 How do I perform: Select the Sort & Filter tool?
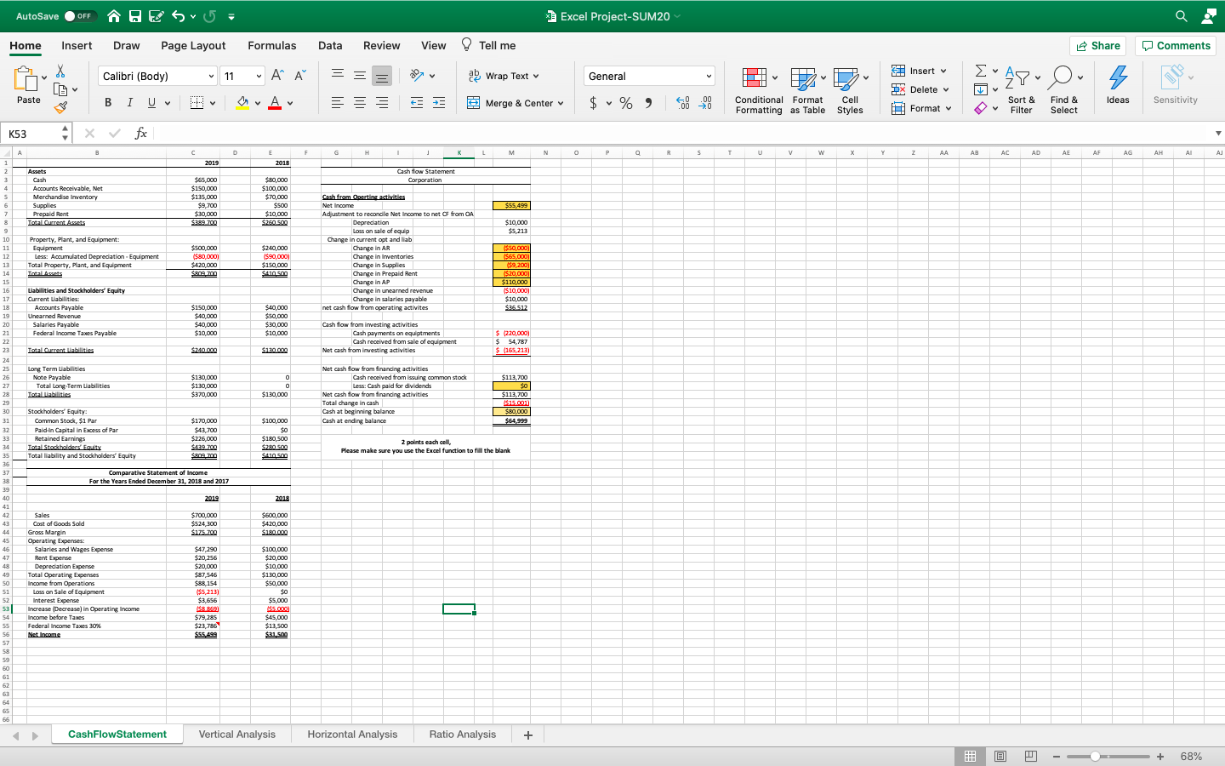click(1021, 89)
